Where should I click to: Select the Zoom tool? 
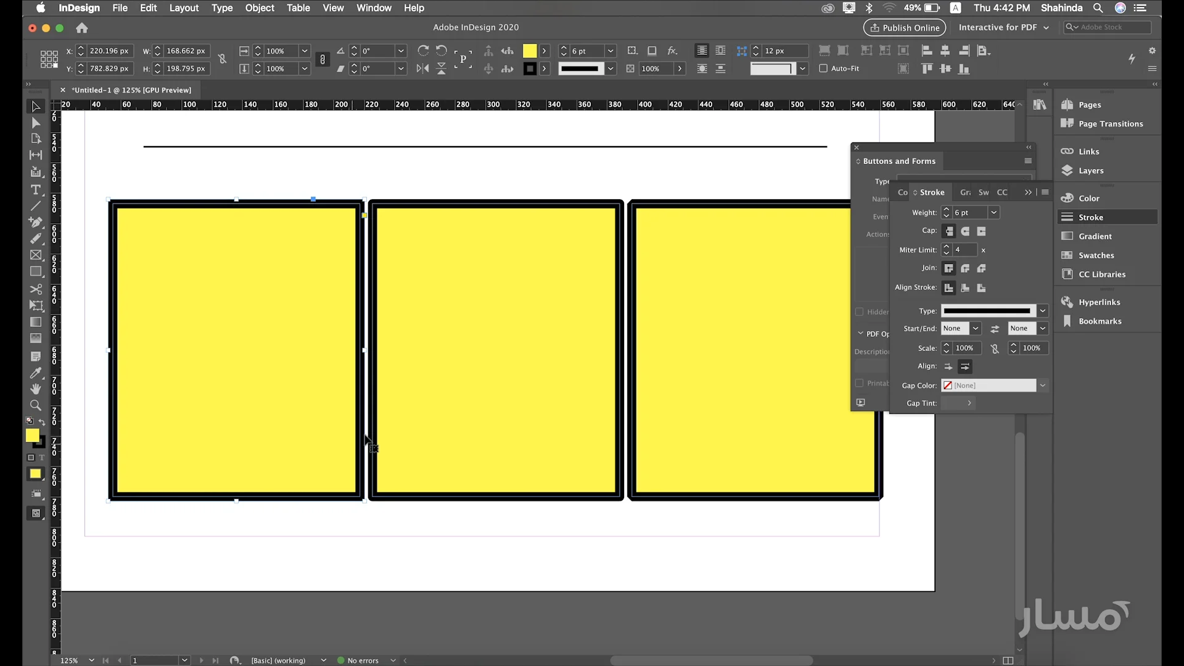35,405
